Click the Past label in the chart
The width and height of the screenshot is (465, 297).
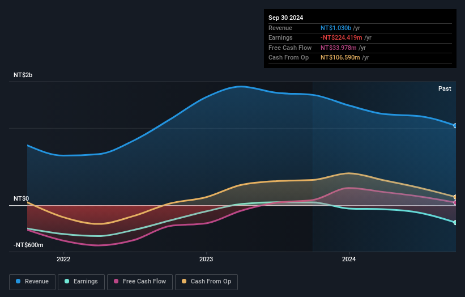tap(445, 89)
